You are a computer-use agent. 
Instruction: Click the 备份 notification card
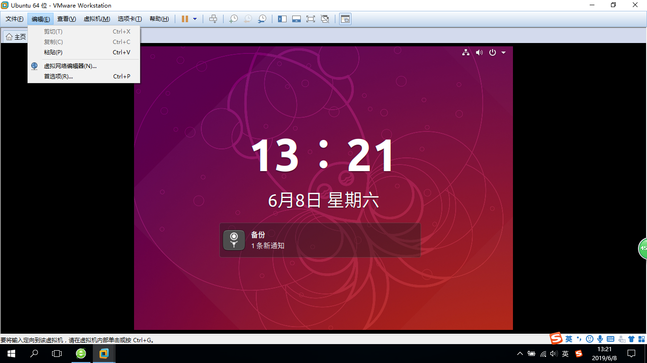pyautogui.click(x=320, y=240)
